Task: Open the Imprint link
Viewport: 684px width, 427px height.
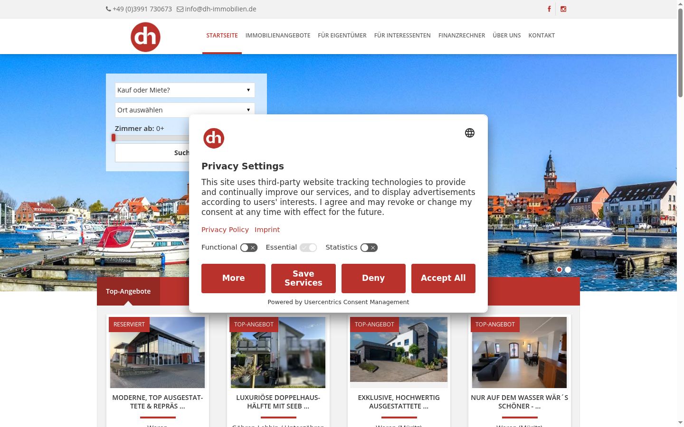Action: click(267, 230)
